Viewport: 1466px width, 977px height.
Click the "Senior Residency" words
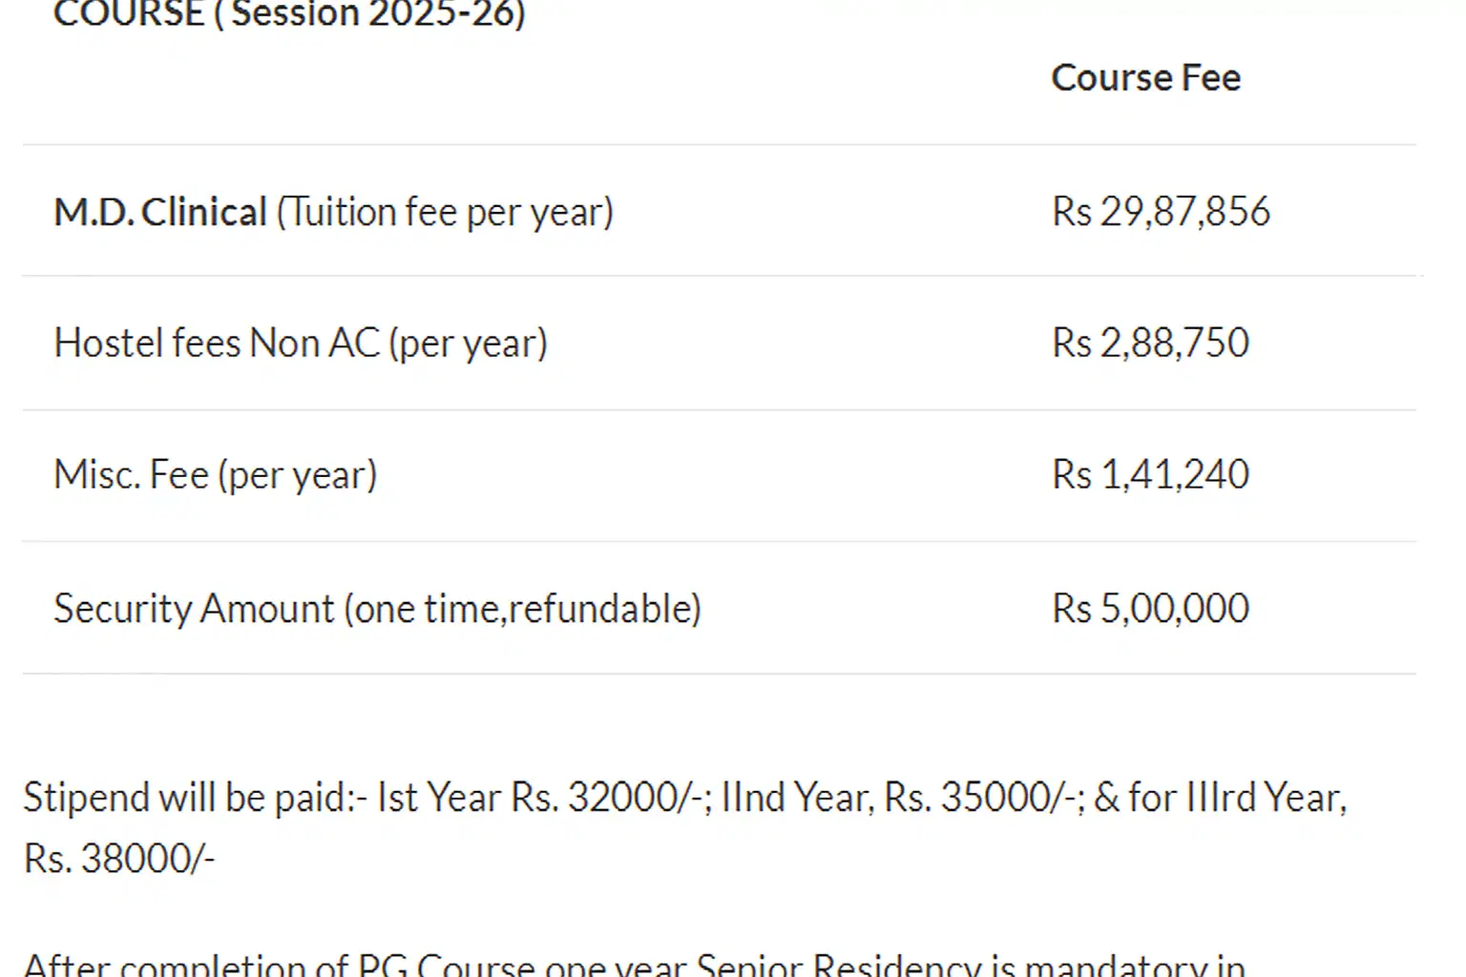(840, 966)
